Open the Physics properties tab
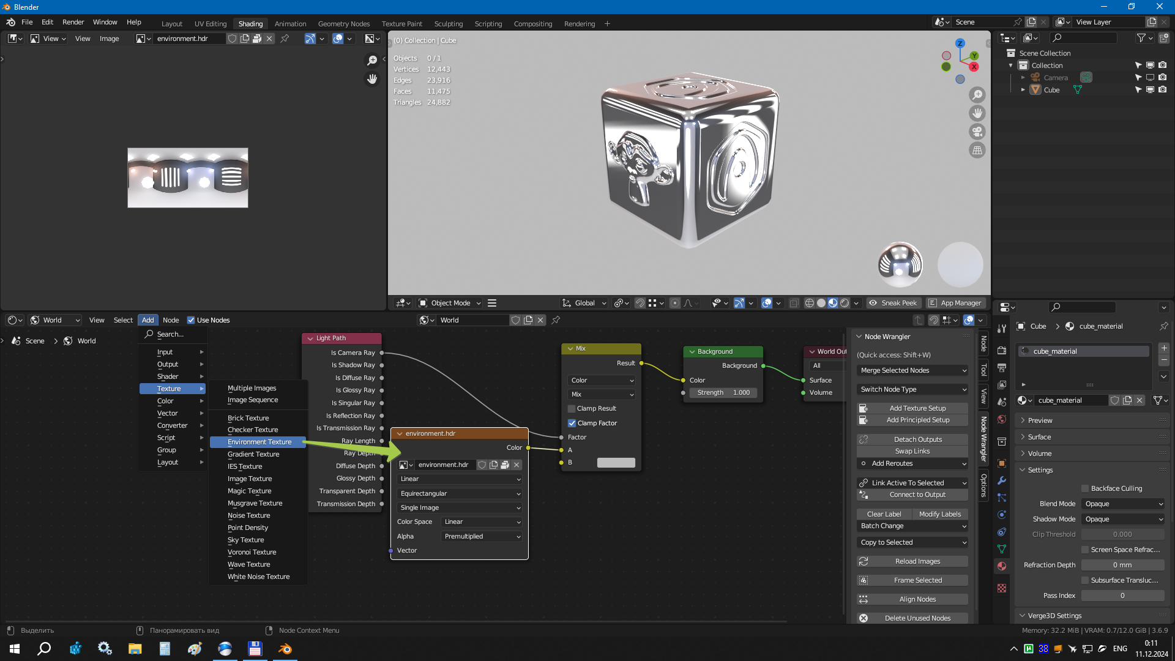The height and width of the screenshot is (661, 1175). [x=1002, y=515]
